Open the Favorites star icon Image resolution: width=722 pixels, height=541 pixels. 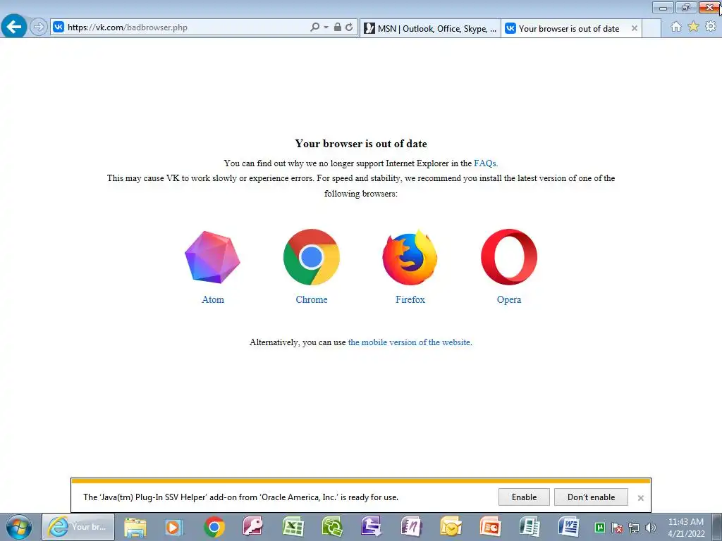point(694,27)
